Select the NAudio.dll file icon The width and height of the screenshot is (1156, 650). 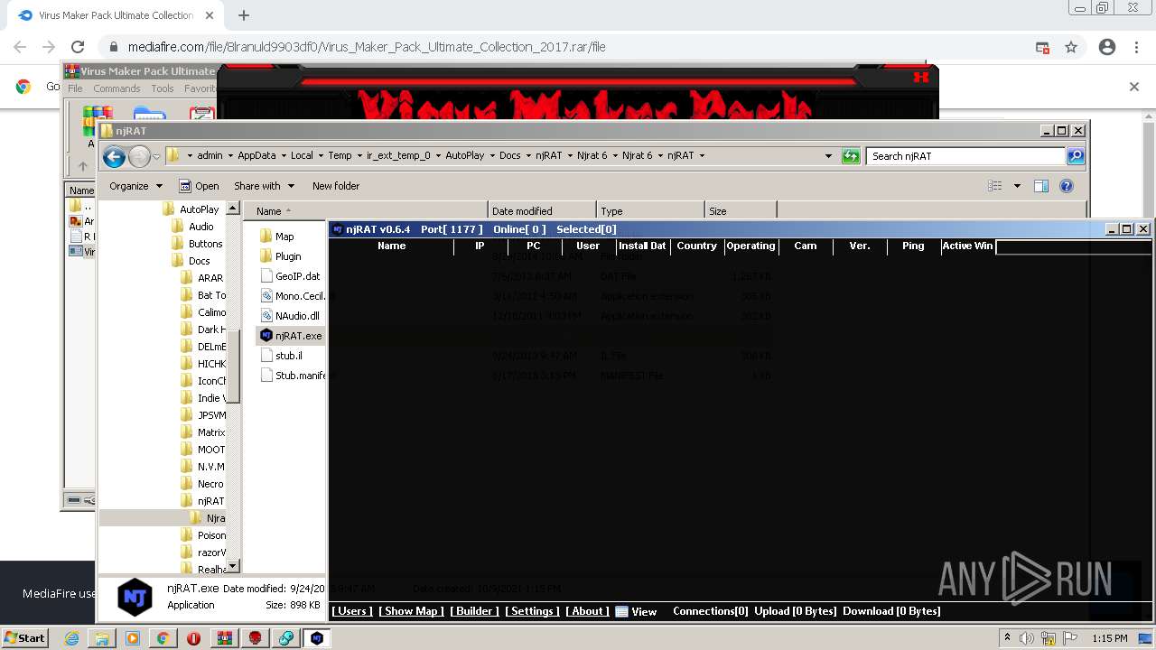(x=266, y=315)
